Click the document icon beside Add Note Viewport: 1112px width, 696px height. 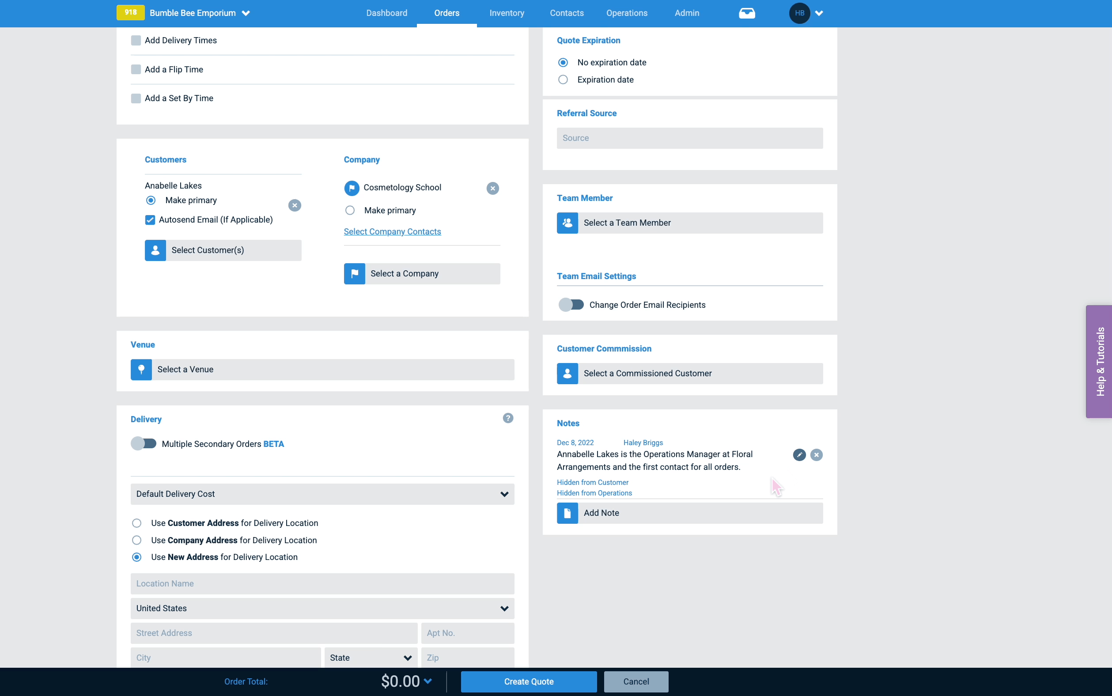pyautogui.click(x=567, y=513)
